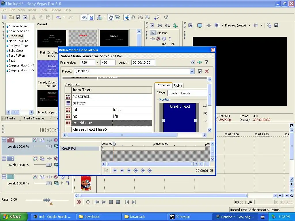The image size is (295, 221).
Task: Open the File menu
Action: click(x=4, y=10)
